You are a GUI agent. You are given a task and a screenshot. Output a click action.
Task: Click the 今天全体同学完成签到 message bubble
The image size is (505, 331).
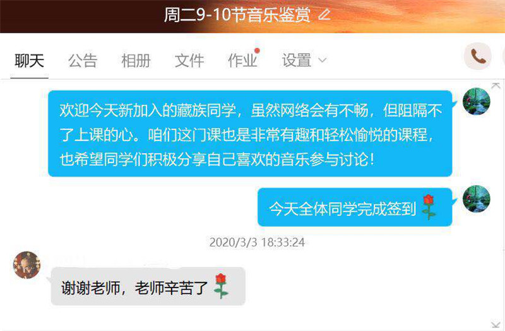(355, 207)
